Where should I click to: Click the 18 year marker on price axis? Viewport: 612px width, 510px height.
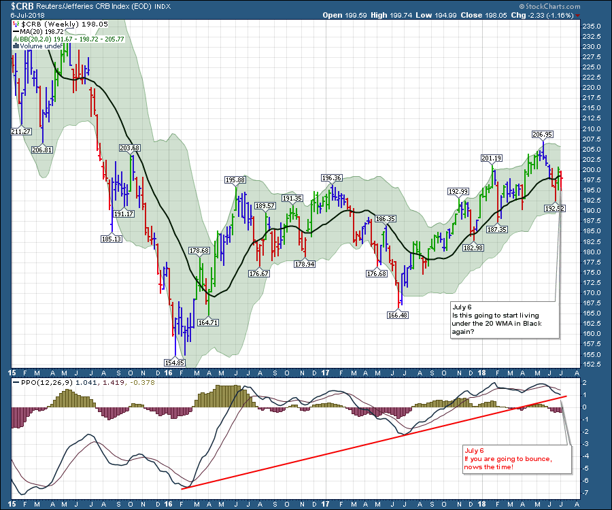click(482, 373)
